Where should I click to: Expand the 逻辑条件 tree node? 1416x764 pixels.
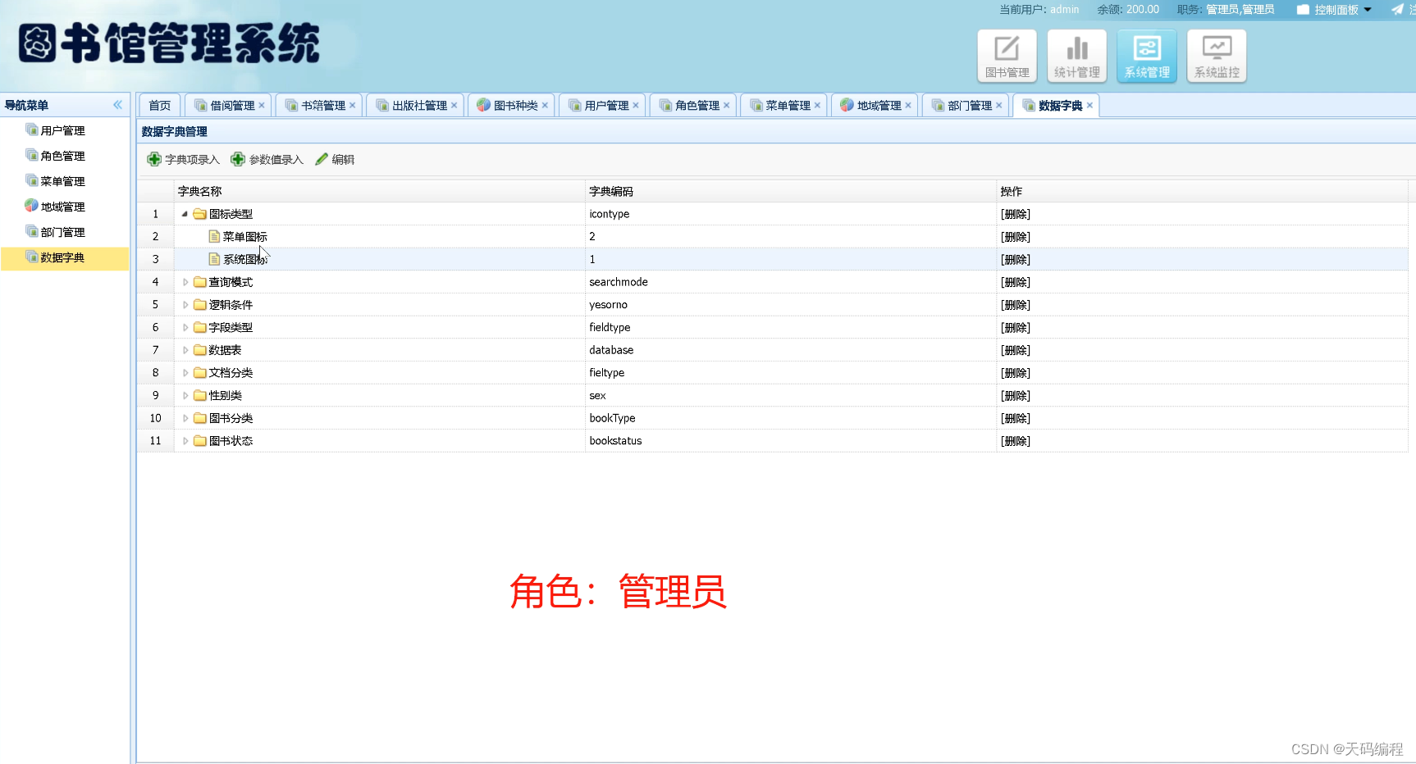click(x=185, y=305)
